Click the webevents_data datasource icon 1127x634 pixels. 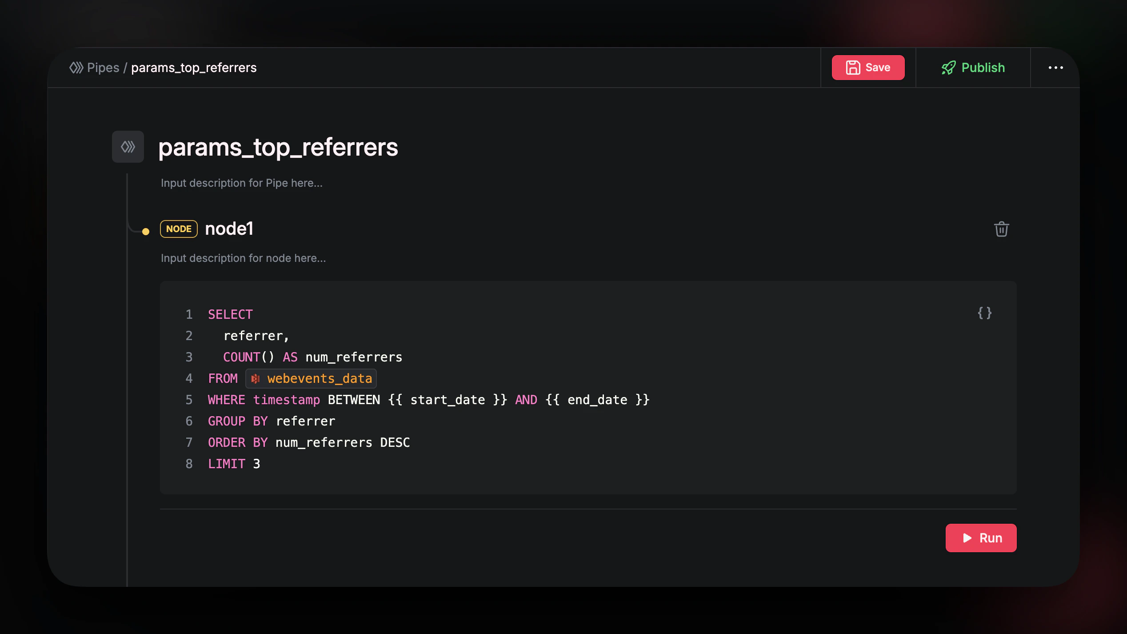[x=255, y=378]
